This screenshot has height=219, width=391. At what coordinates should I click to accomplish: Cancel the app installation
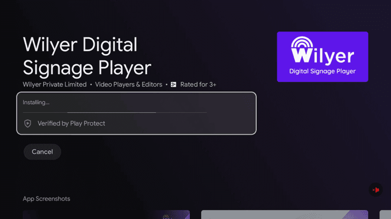tap(42, 152)
